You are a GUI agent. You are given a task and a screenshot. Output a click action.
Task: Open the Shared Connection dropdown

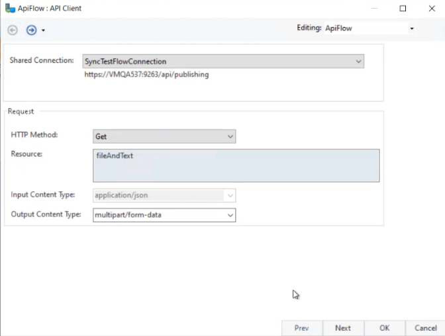pos(358,62)
